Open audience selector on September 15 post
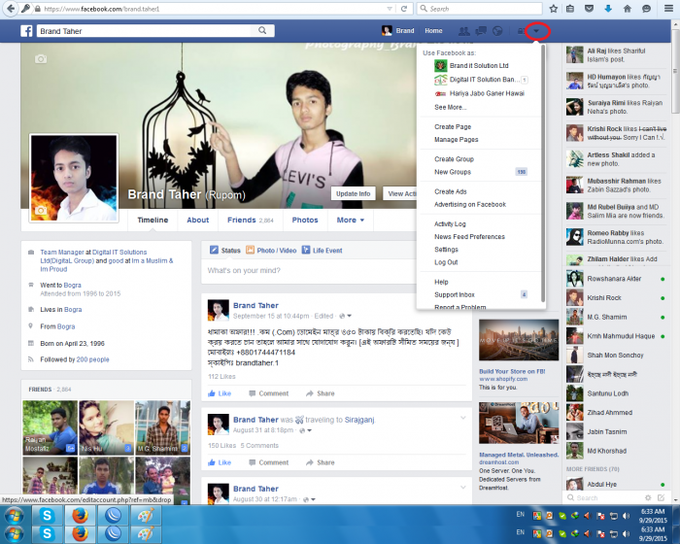680x544 pixels. click(345, 316)
